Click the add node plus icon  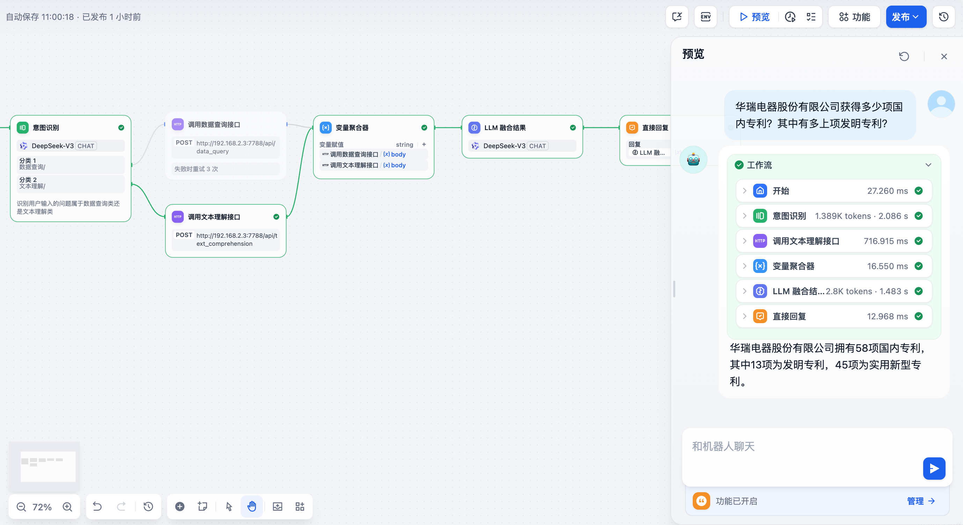(x=180, y=506)
